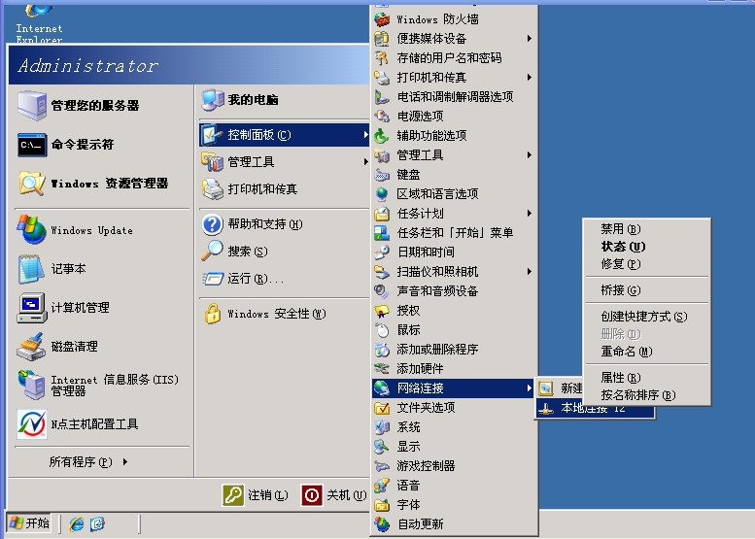Click the 辅助功能选项 accessibility icon
755x539 pixels.
pos(382,136)
